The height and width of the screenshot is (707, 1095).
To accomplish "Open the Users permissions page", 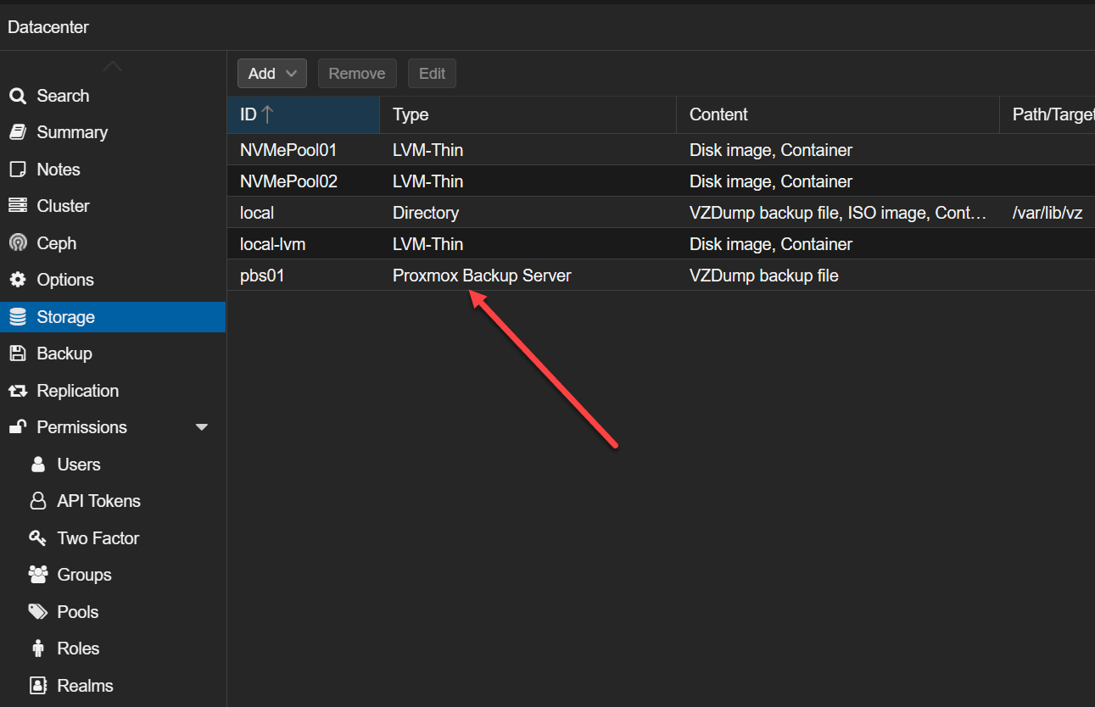I will [x=78, y=465].
